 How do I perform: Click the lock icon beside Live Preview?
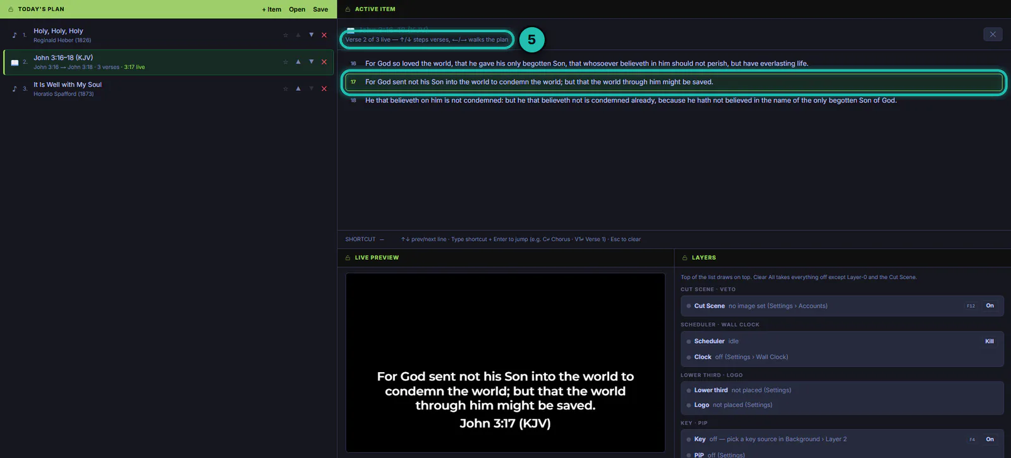pyautogui.click(x=348, y=258)
